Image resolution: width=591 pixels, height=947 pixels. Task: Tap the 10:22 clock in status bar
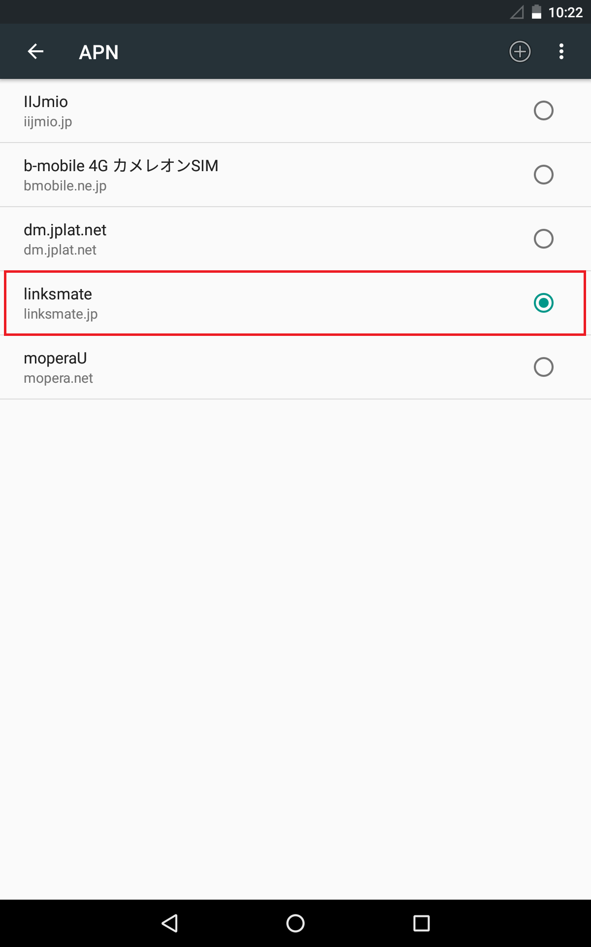tap(565, 12)
